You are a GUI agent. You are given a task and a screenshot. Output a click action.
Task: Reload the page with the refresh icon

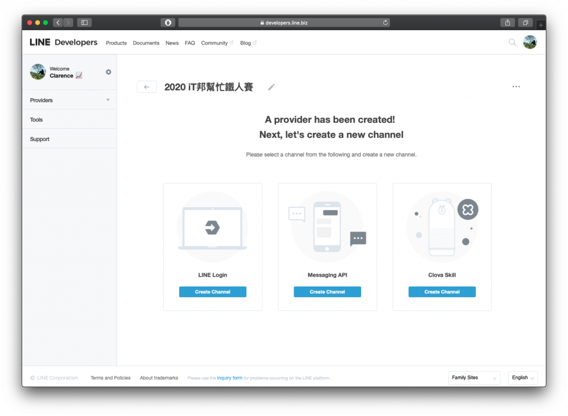[386, 22]
